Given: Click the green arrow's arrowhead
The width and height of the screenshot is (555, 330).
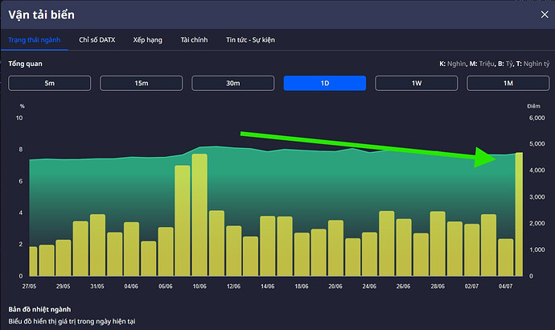Looking at the screenshot, I should click(488, 157).
